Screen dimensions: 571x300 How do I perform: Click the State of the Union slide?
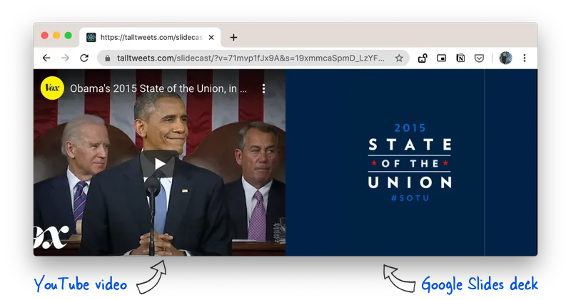(410, 162)
